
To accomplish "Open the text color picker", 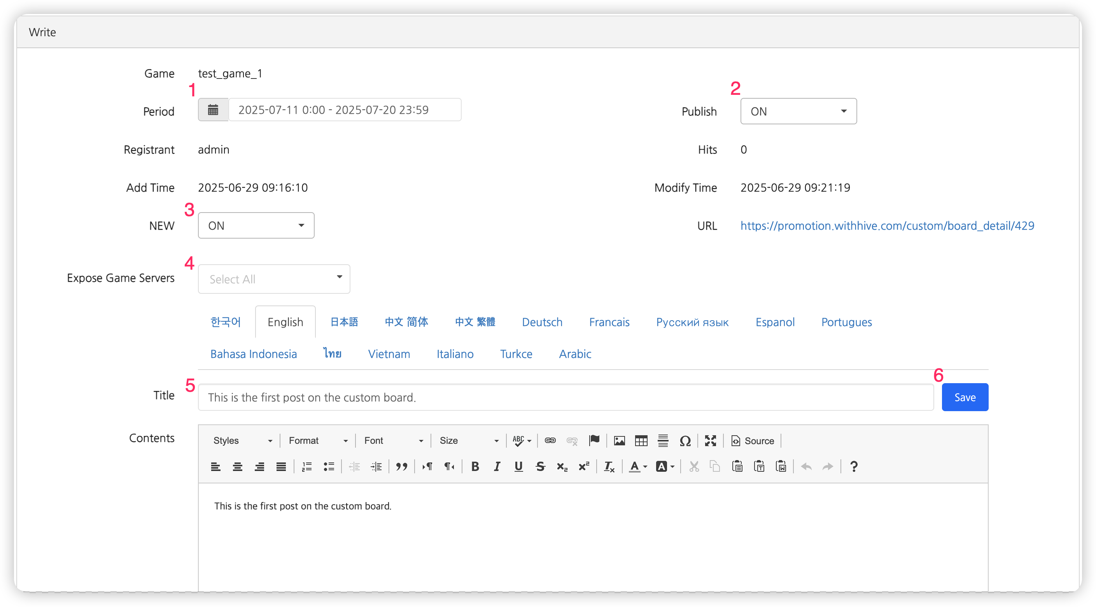I will click(x=637, y=467).
